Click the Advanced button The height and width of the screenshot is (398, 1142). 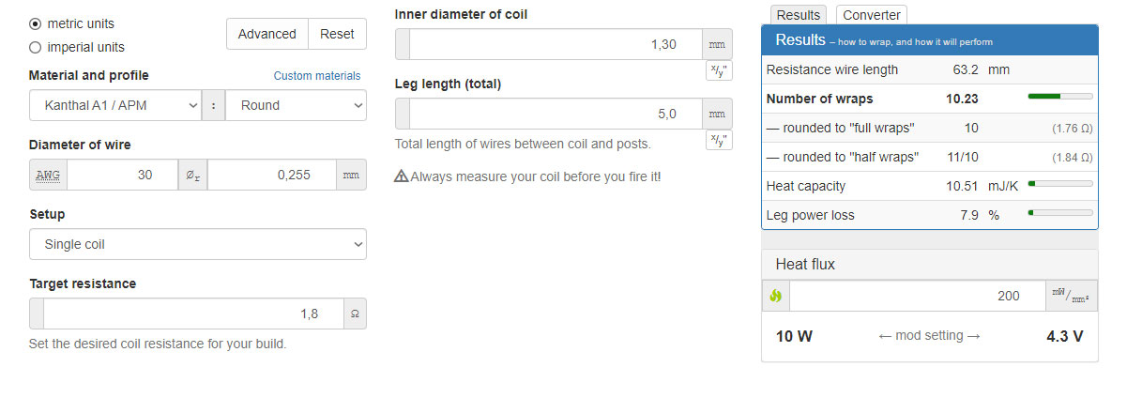(267, 34)
